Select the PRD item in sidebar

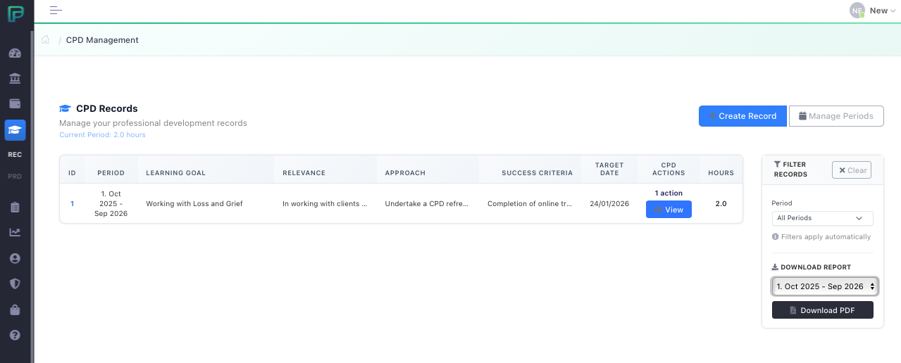pyautogui.click(x=15, y=177)
